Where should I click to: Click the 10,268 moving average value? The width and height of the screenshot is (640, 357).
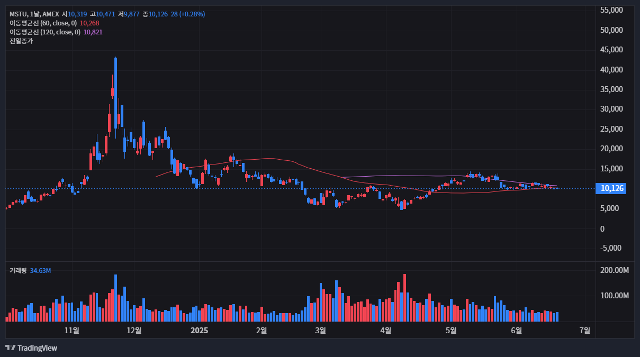(x=89, y=23)
